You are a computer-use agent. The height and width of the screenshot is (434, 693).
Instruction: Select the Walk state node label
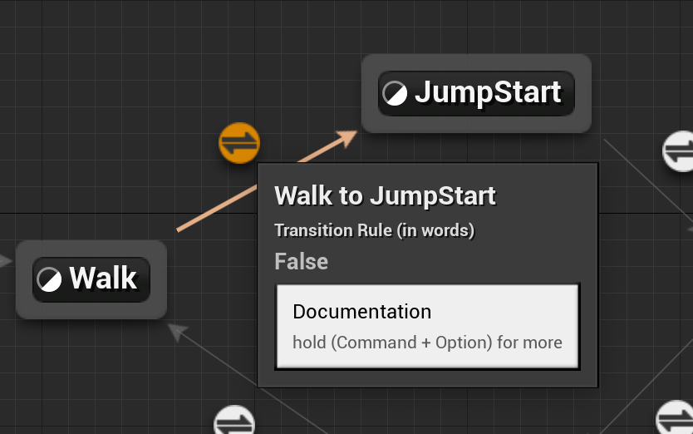point(103,279)
